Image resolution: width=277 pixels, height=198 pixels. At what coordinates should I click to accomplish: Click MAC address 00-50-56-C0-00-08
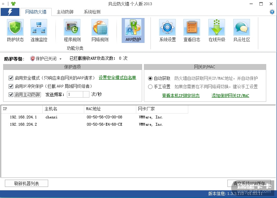point(104,117)
